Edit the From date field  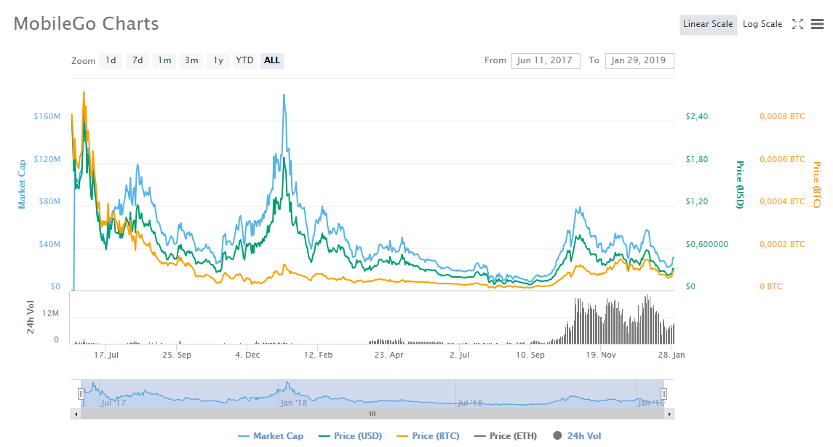pos(546,60)
